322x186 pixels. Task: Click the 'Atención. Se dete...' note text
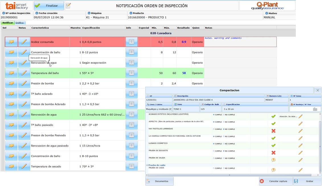tap(288, 116)
